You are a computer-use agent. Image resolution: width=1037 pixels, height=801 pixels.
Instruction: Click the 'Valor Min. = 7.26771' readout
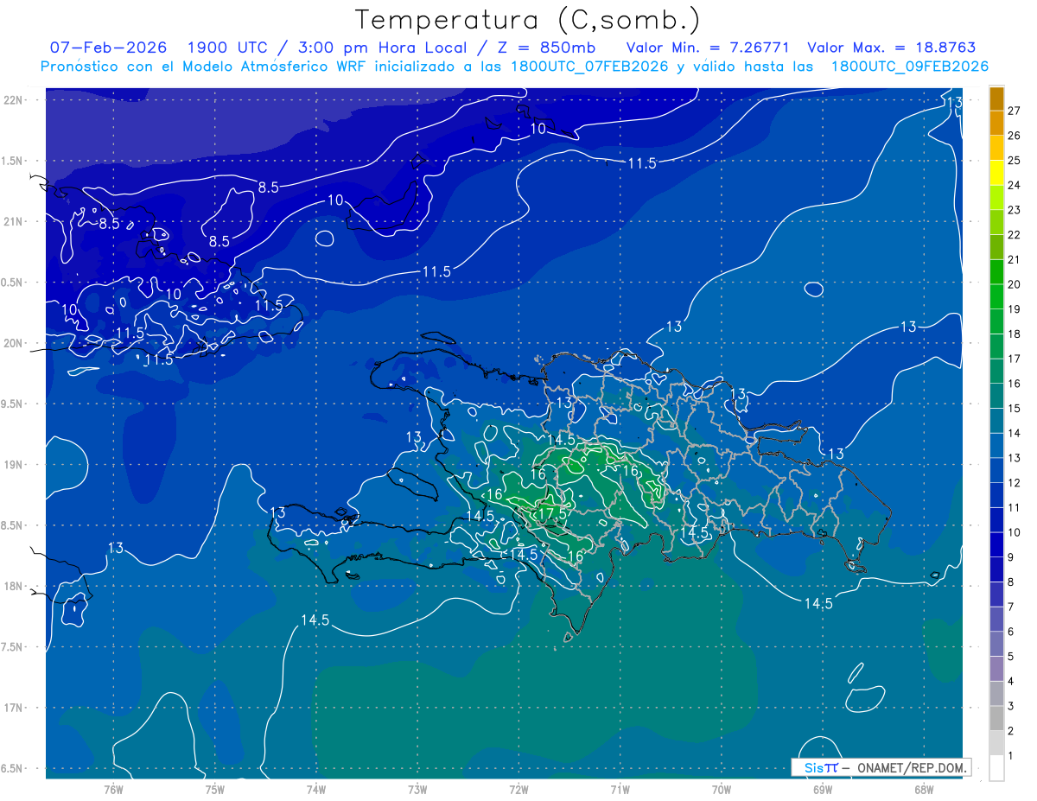point(708,48)
